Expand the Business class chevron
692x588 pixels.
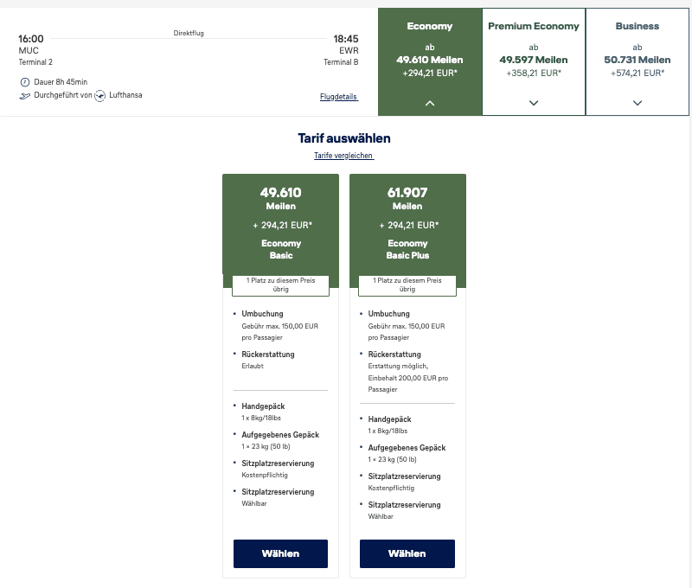pyautogui.click(x=638, y=103)
